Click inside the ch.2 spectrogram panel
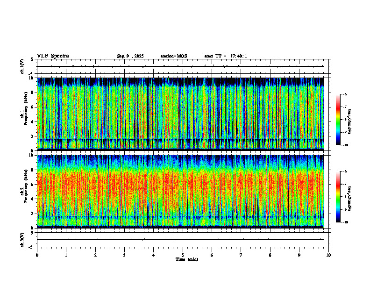Screen dimensions: 370x286 coord(180,192)
